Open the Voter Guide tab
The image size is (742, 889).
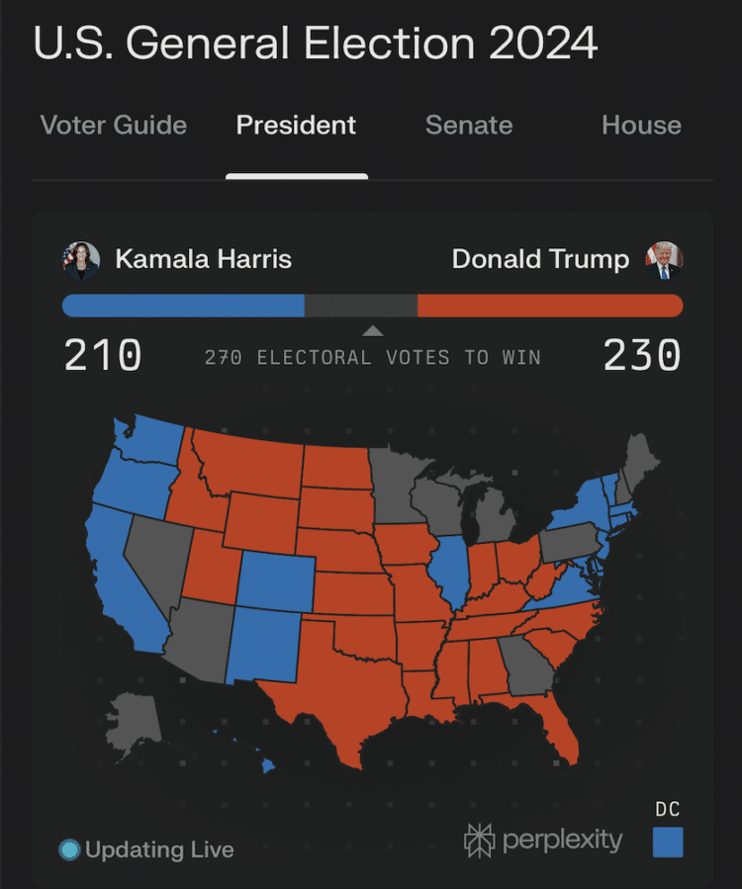113,126
